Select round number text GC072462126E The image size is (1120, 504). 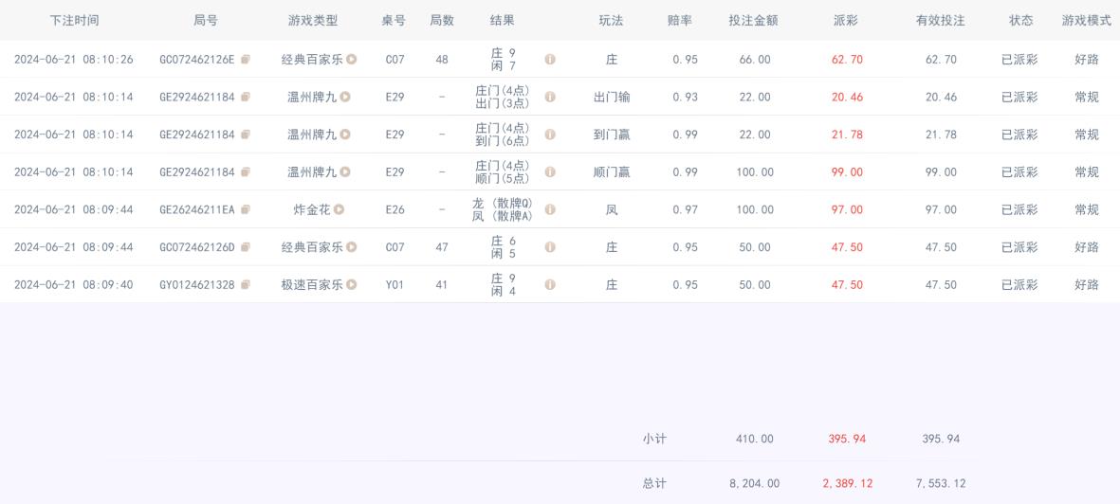[197, 60]
